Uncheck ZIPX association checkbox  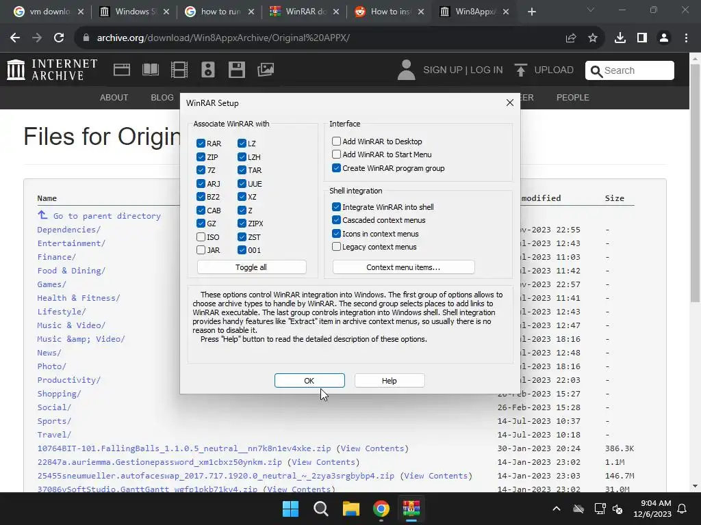pyautogui.click(x=242, y=224)
